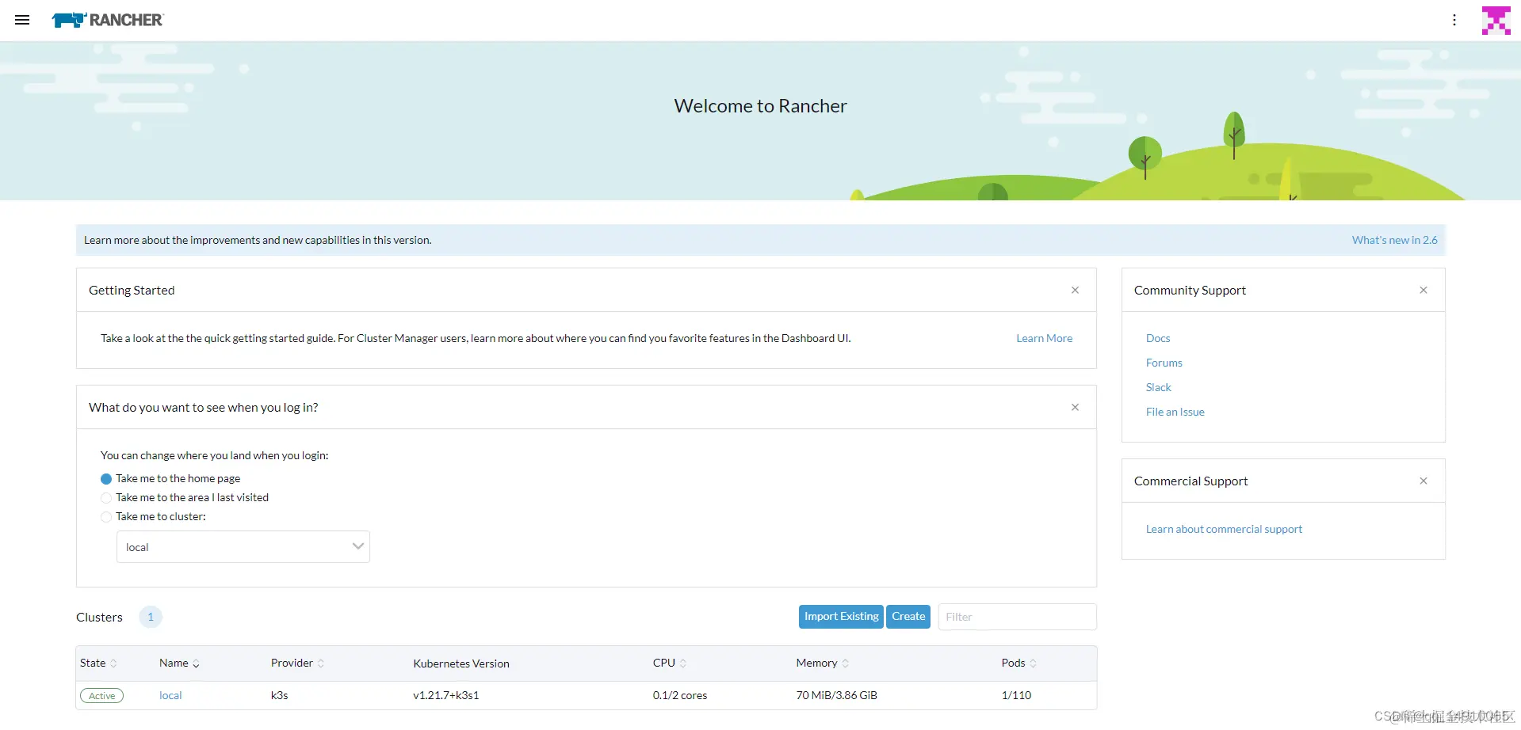Click the Rancher logo
Screen dimensions: 1521x730
108,20
